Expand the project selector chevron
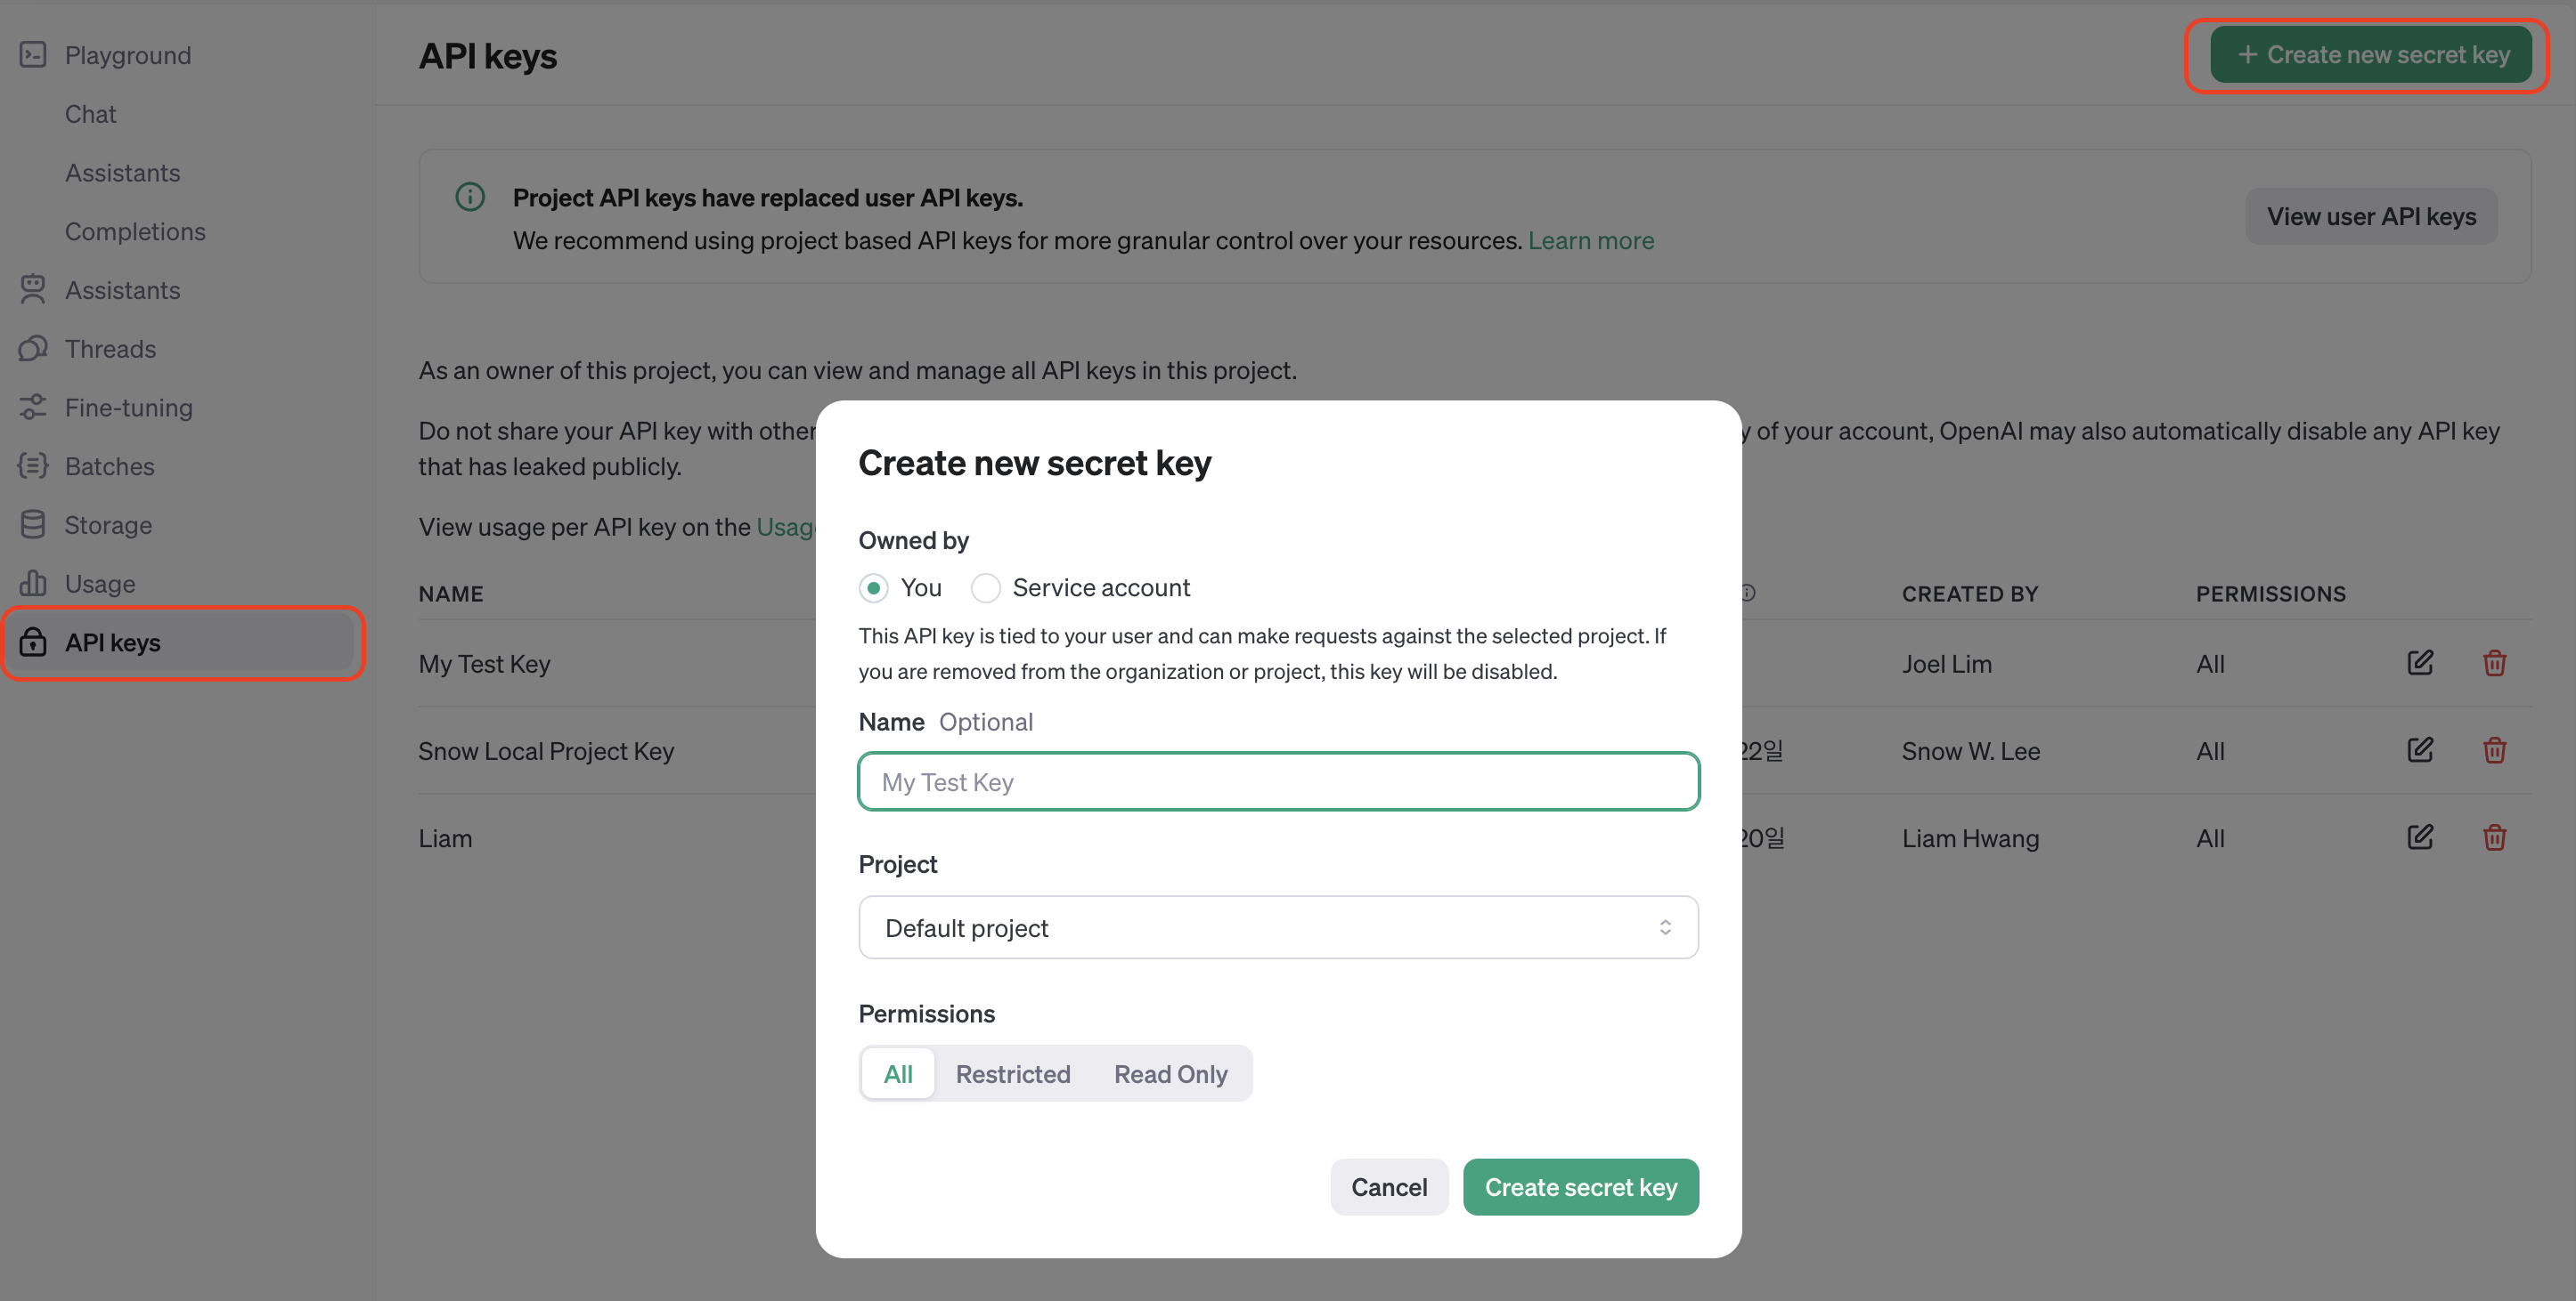The width and height of the screenshot is (2576, 1301). point(1664,927)
